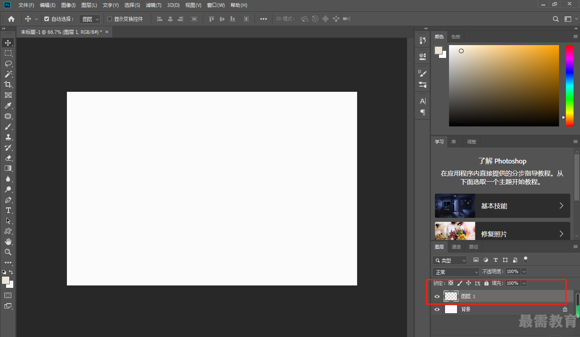580x337 pixels.
Task: Open the 图像(I) menu
Action: coord(69,5)
